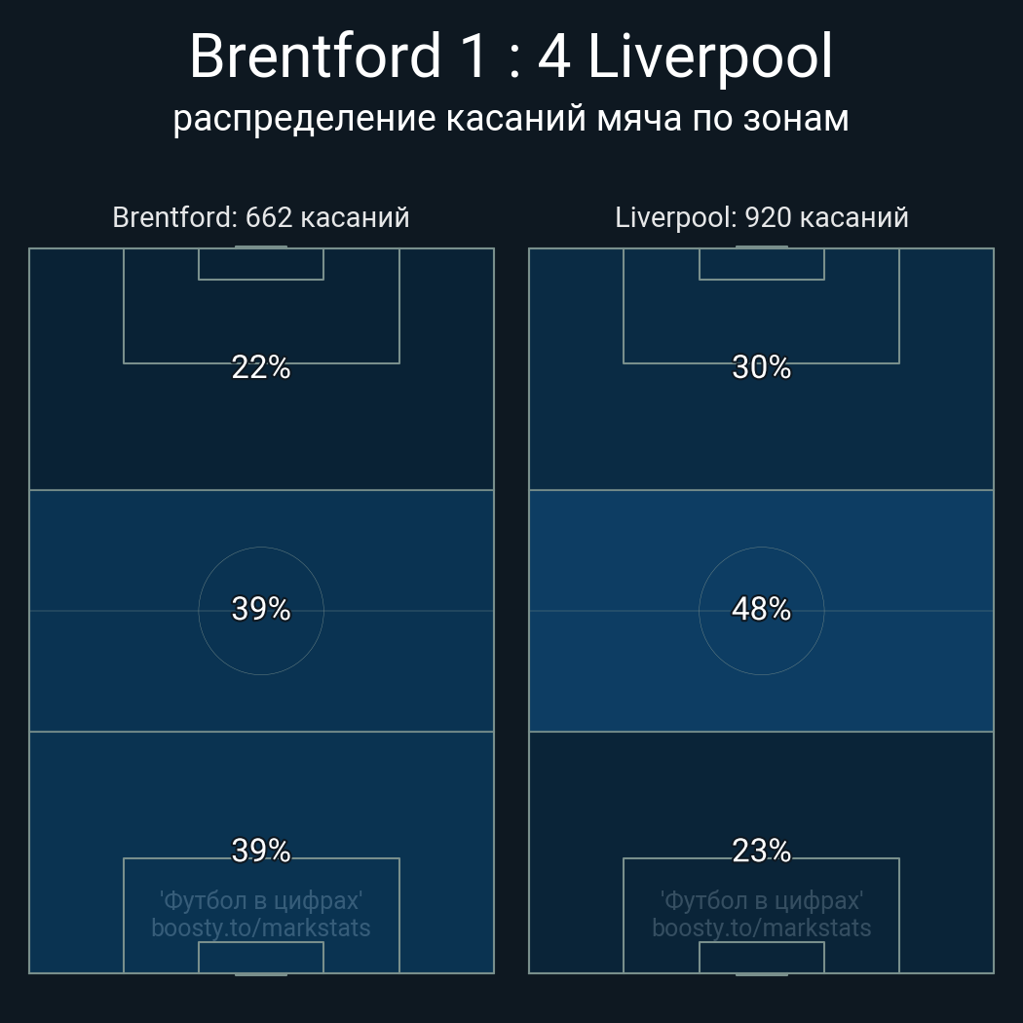
Task: Select the subtitle "распределение касаний мяча по зонам"
Action: [511, 118]
